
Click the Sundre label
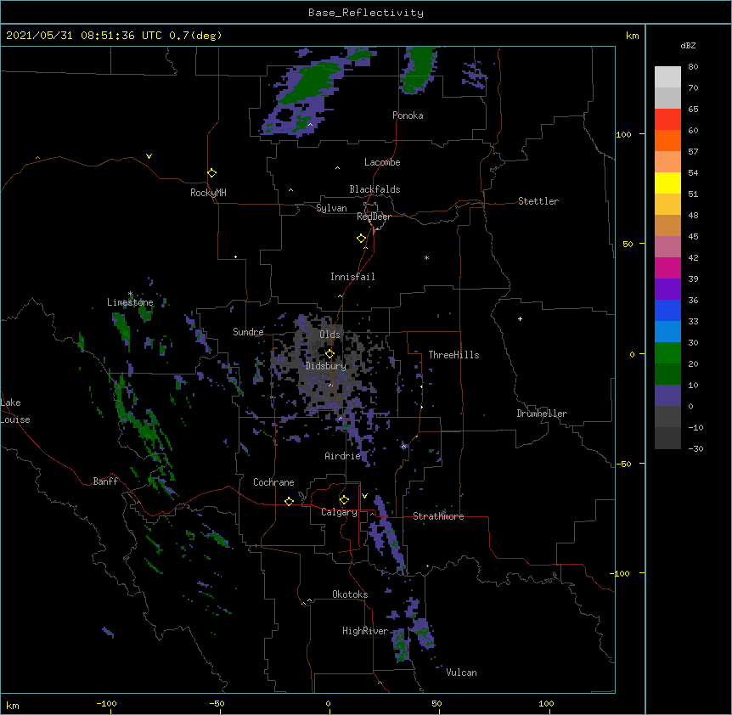[248, 332]
